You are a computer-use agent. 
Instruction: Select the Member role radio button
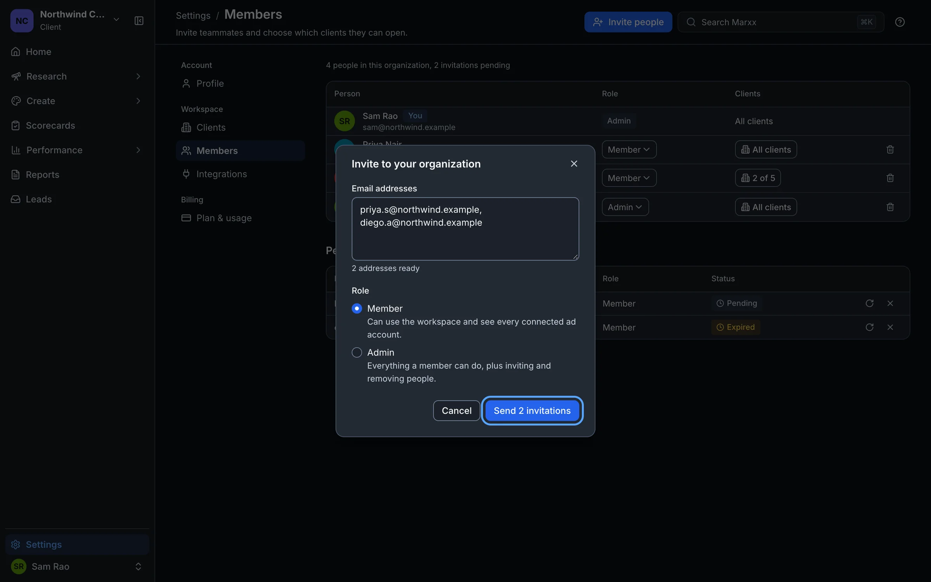pyautogui.click(x=356, y=308)
